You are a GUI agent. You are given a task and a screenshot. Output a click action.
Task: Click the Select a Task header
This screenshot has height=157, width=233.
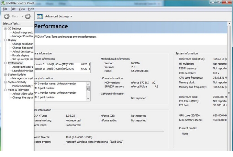click(x=12, y=24)
